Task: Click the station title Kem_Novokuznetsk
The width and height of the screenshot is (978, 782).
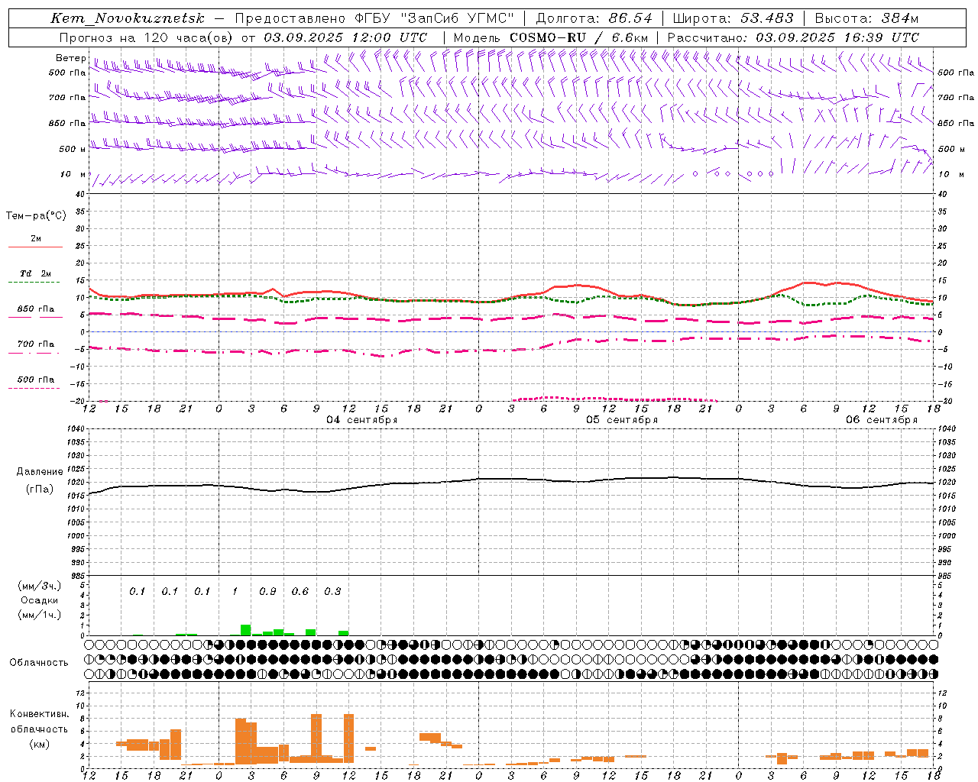Action: [128, 18]
